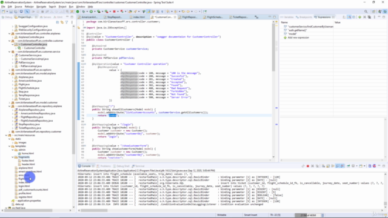
Task: Click the Search magnifier icon at top right
Action: click(366, 12)
